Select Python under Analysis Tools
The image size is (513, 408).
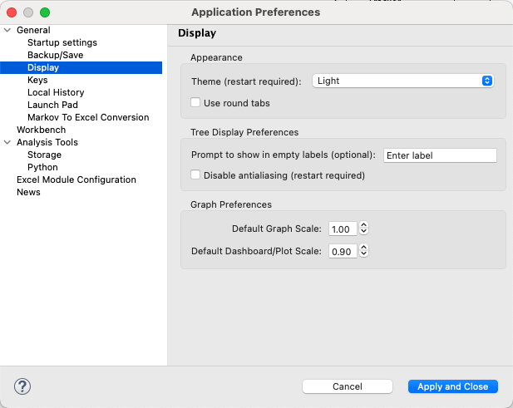pyautogui.click(x=42, y=168)
